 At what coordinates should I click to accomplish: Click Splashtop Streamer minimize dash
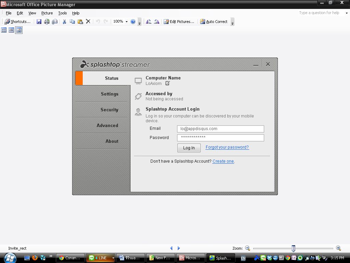(x=256, y=65)
